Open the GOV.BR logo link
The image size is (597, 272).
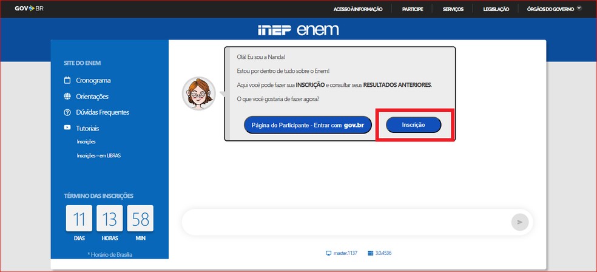pos(29,8)
